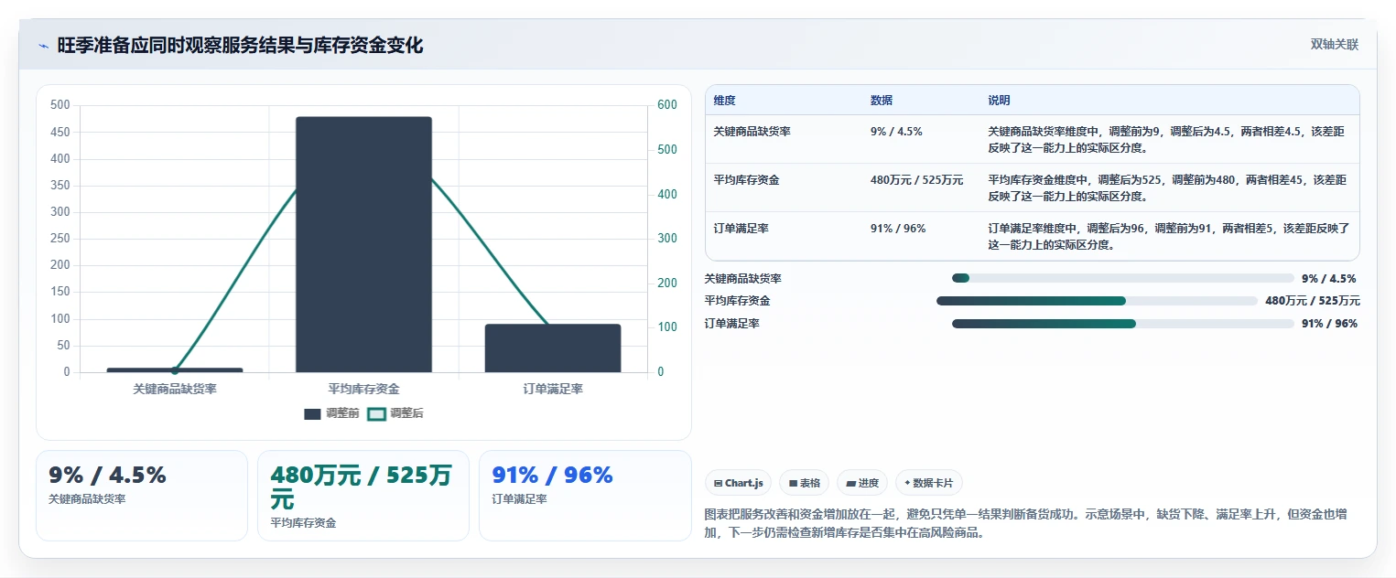Viewport: 1396px width, 578px height.
Task: Click the 双轴关联 label in header
Action: (1334, 45)
